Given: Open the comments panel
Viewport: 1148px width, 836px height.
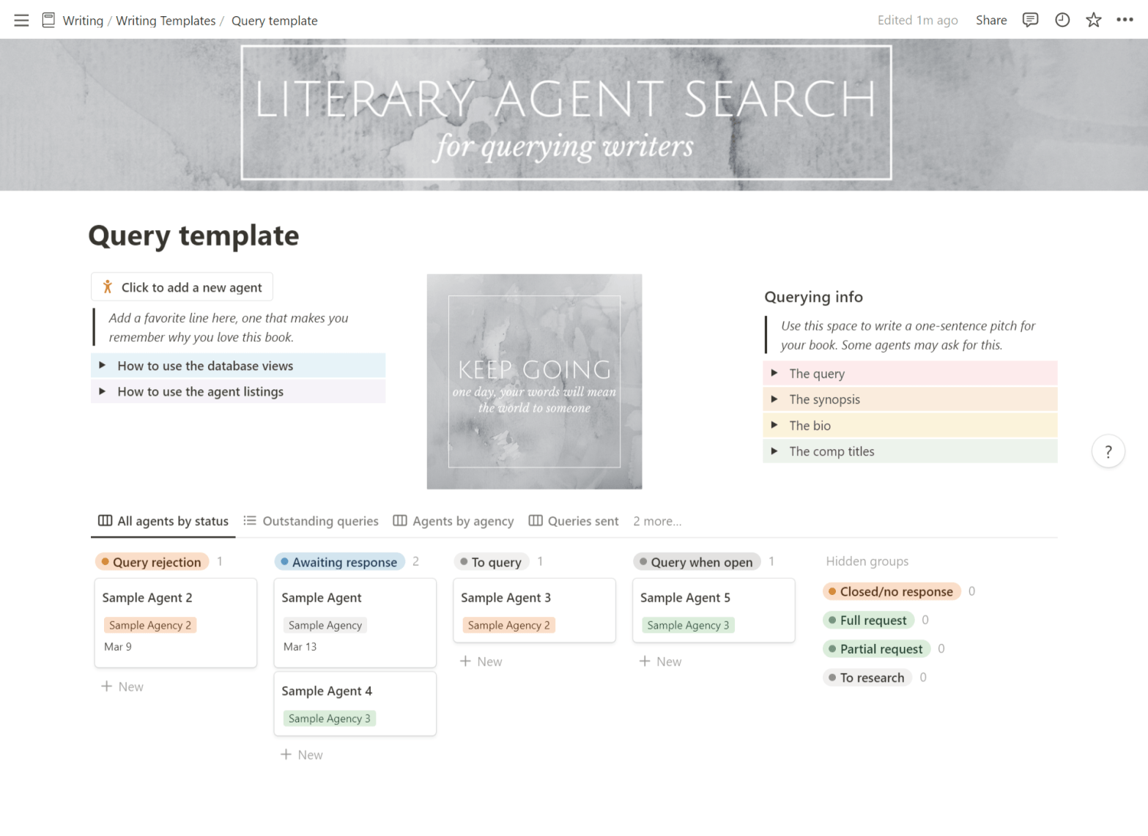Looking at the screenshot, I should (1030, 20).
